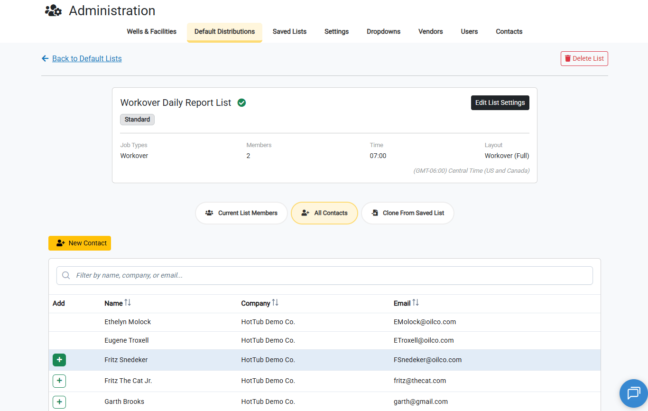The width and height of the screenshot is (648, 411).
Task: Sort contacts by Email column arrows
Action: pyautogui.click(x=416, y=303)
